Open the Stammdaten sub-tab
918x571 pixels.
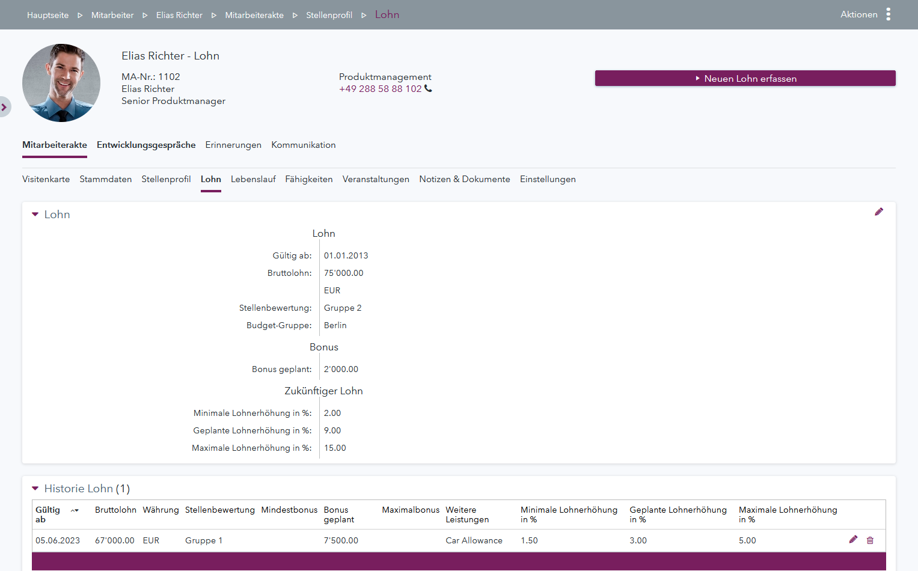point(106,179)
